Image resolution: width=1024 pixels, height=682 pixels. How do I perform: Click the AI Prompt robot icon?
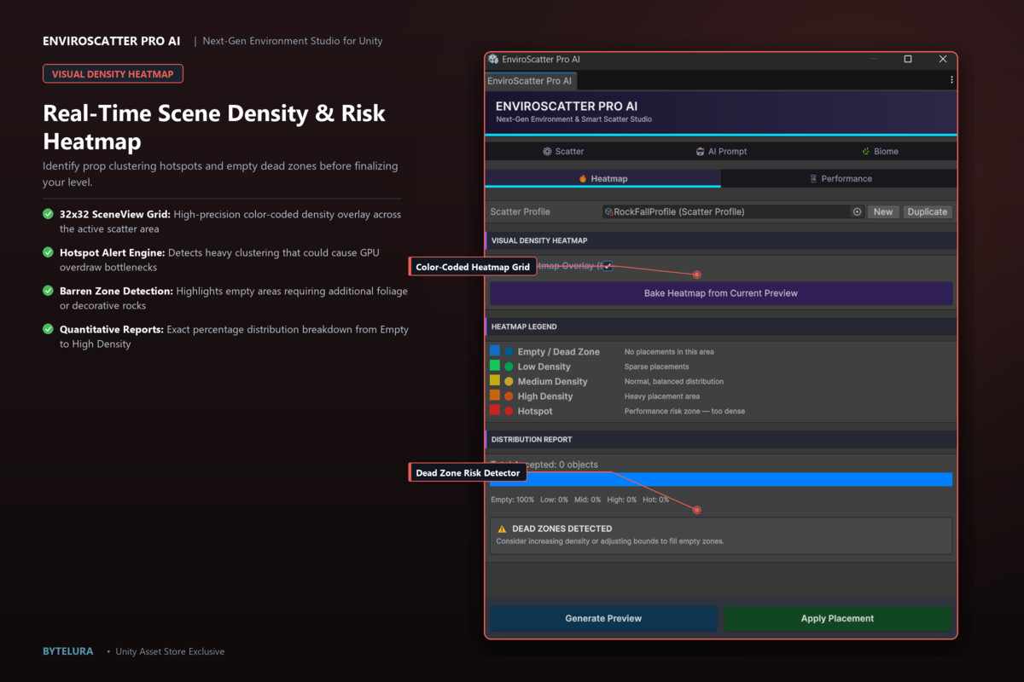click(x=700, y=151)
